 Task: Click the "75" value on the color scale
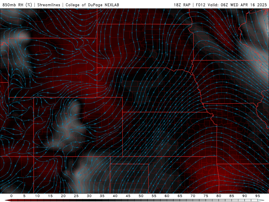coord(206,196)
